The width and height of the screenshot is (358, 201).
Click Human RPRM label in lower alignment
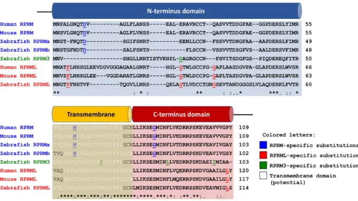click(x=17, y=128)
